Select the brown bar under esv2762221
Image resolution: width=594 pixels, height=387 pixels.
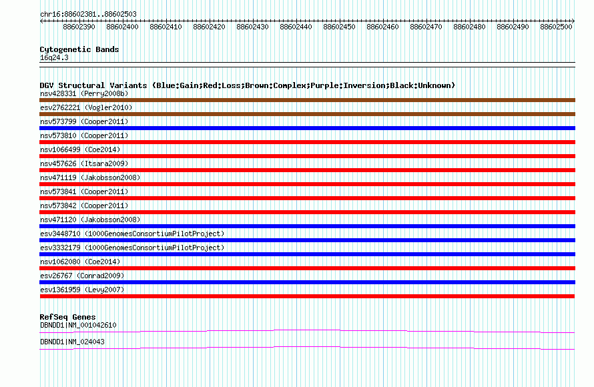point(307,114)
